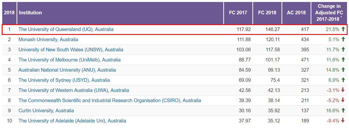Click the AC 2018 column header

pyautogui.click(x=296, y=13)
